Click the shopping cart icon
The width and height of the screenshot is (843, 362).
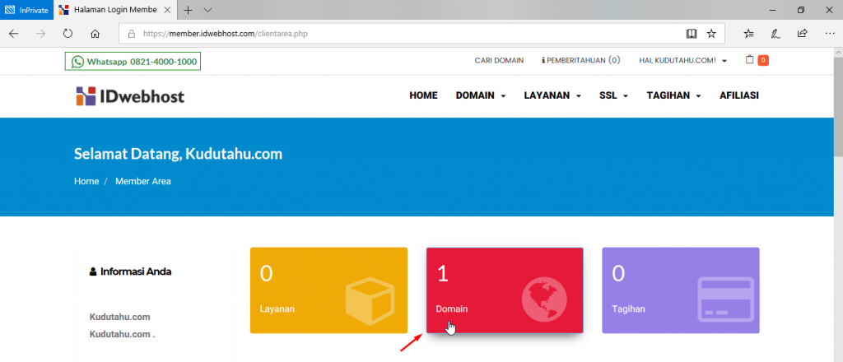[x=749, y=60]
